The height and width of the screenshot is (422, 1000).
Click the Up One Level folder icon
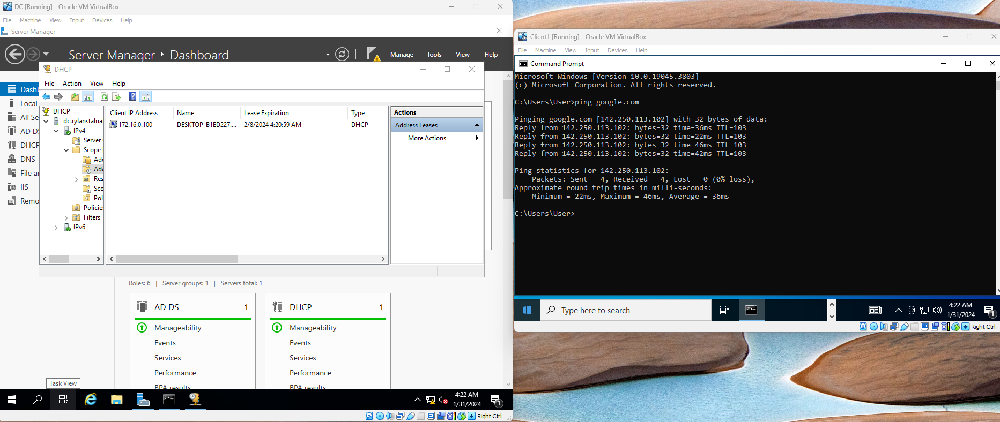coord(75,96)
